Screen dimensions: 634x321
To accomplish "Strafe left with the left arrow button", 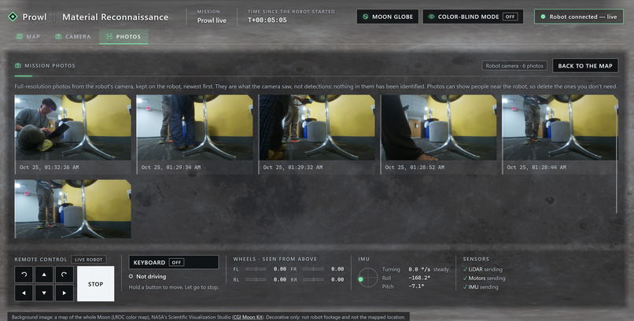I will coord(24,293).
